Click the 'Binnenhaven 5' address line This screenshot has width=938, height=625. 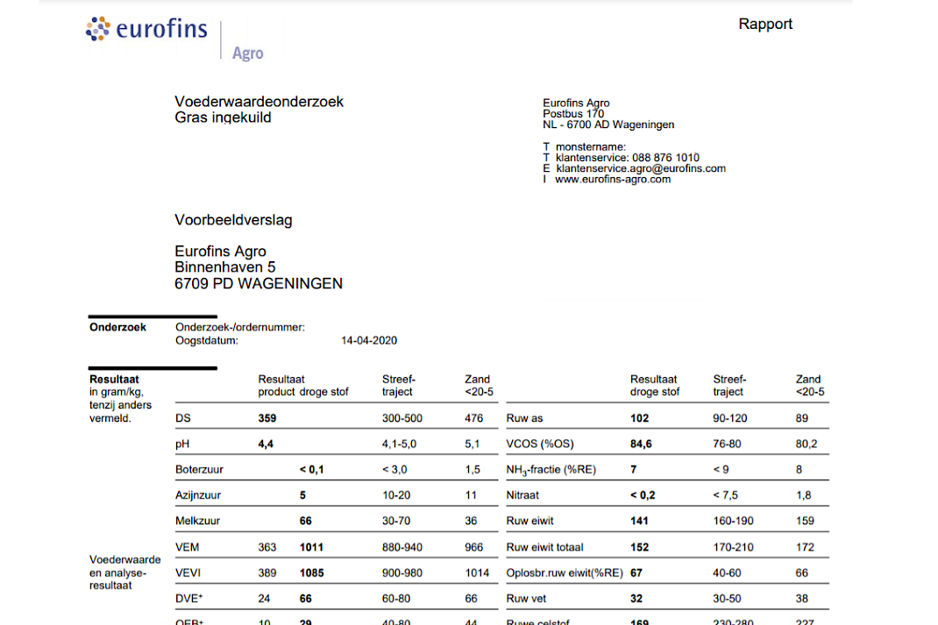pos(225,266)
